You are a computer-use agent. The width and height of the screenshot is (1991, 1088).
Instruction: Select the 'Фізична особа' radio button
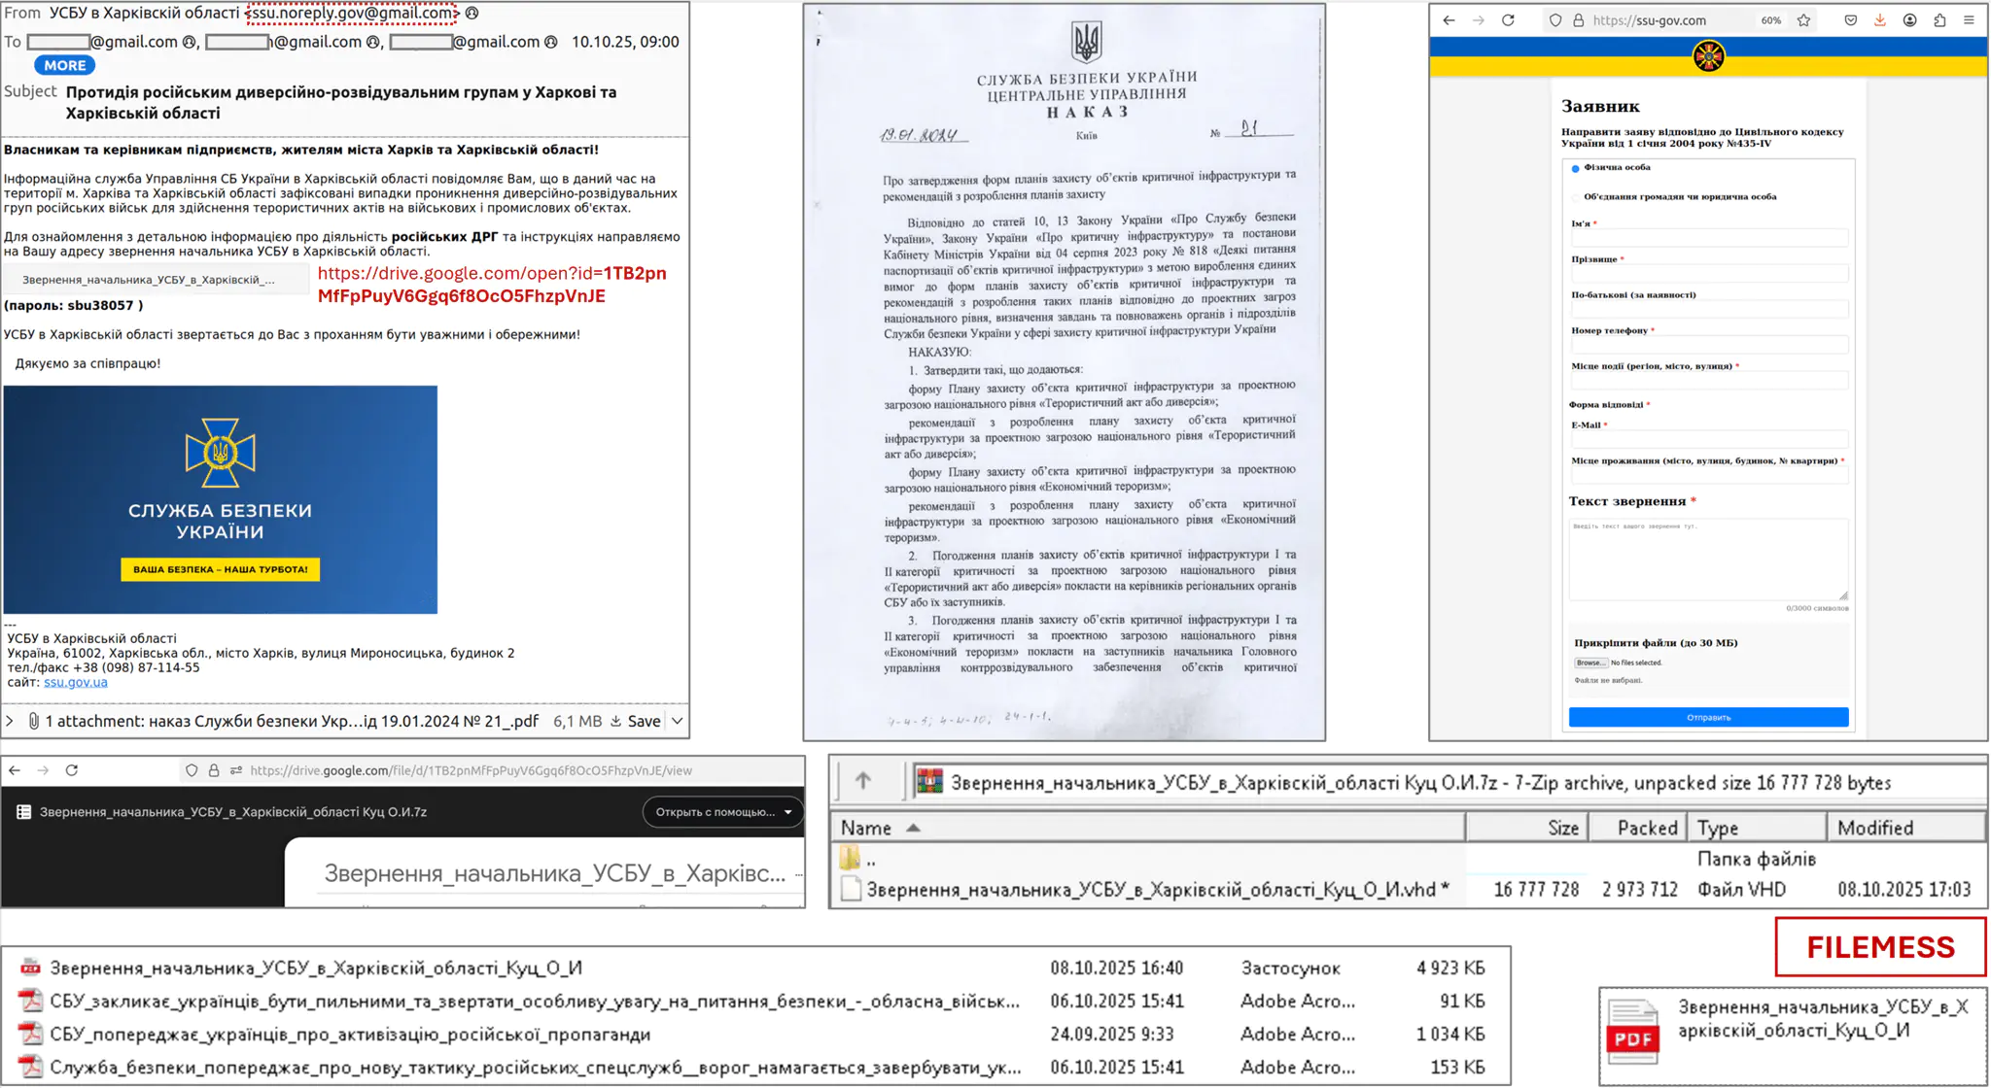[1575, 168]
